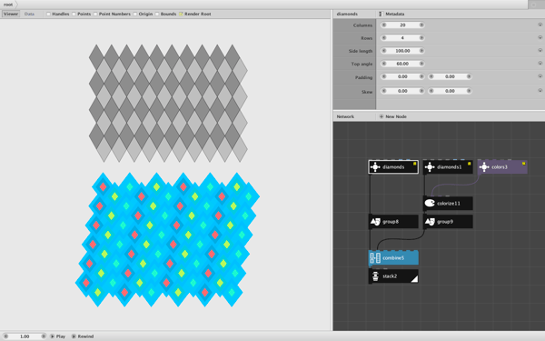
Task: Click the second Padding value field
Action: click(x=450, y=76)
